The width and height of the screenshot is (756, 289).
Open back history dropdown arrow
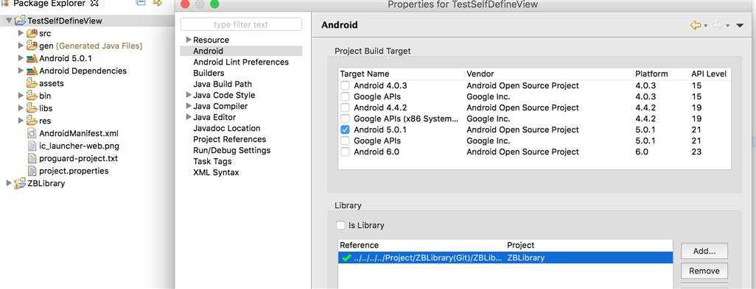(x=706, y=26)
